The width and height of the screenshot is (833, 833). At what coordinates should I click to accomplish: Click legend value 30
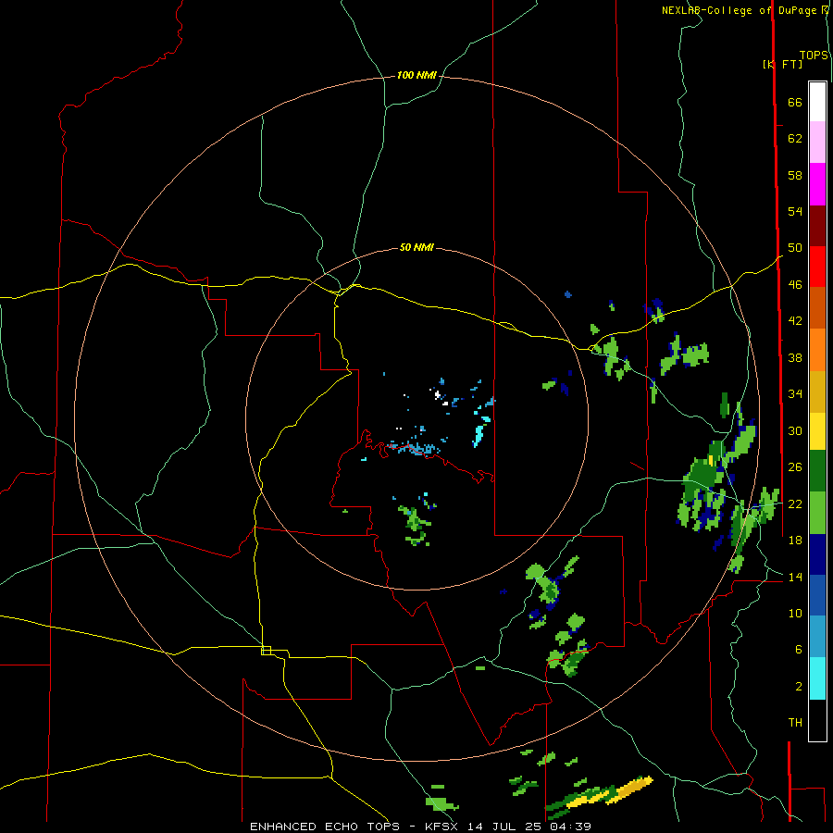(x=795, y=430)
